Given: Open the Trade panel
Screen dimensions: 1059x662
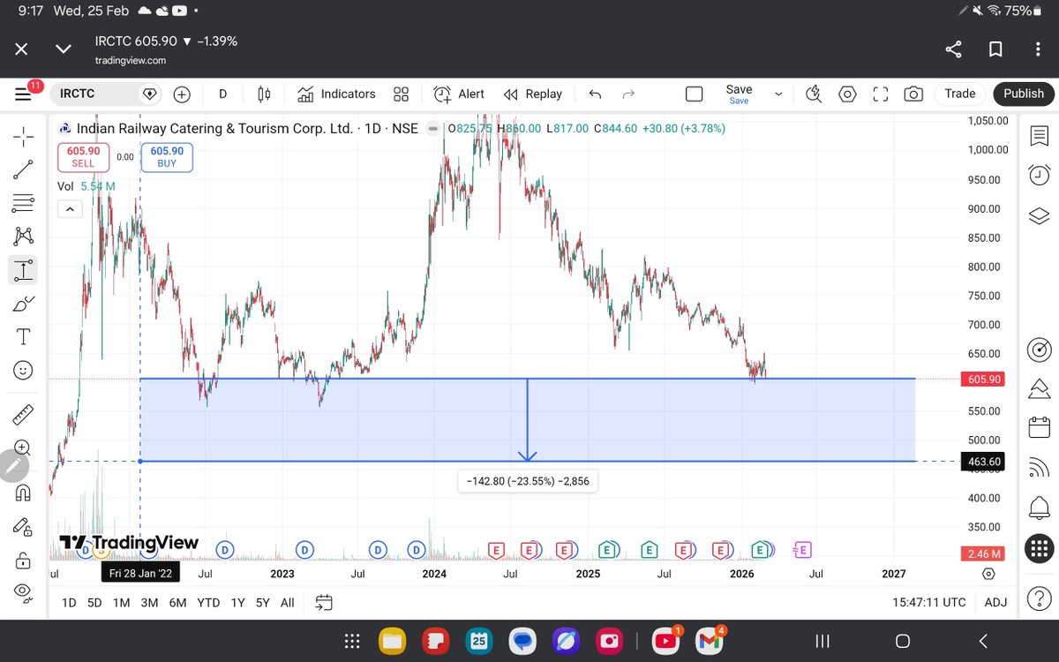Looking at the screenshot, I should (959, 94).
